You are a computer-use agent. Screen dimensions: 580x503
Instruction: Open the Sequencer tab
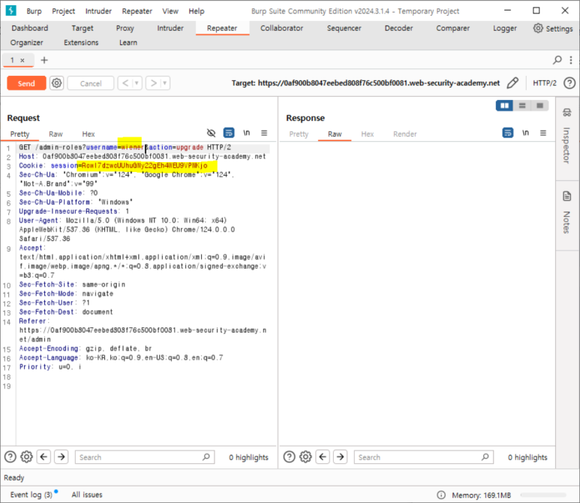point(344,28)
